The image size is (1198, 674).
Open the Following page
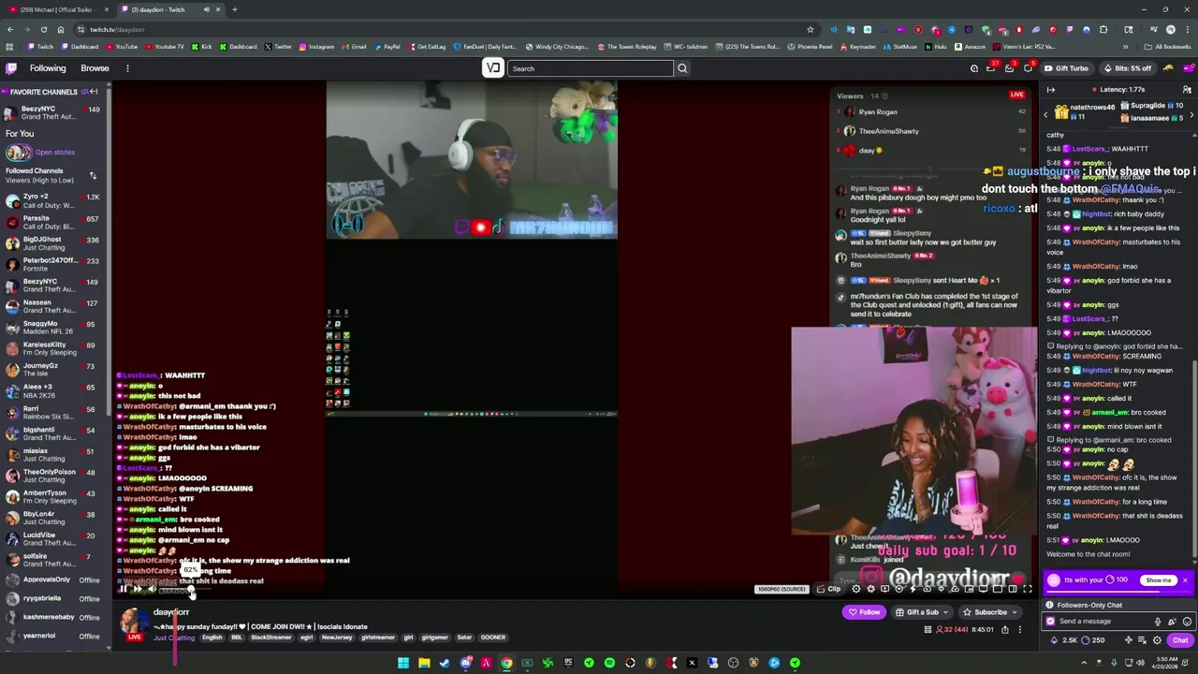[48, 68]
